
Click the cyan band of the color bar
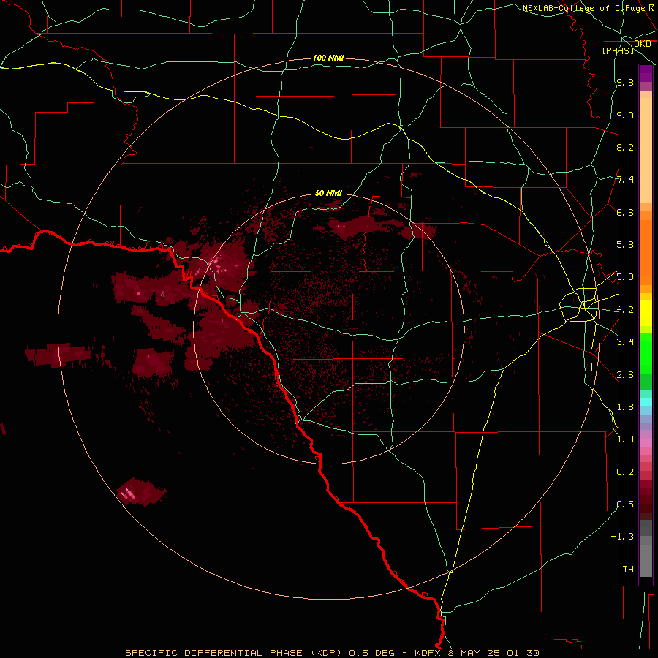point(646,402)
